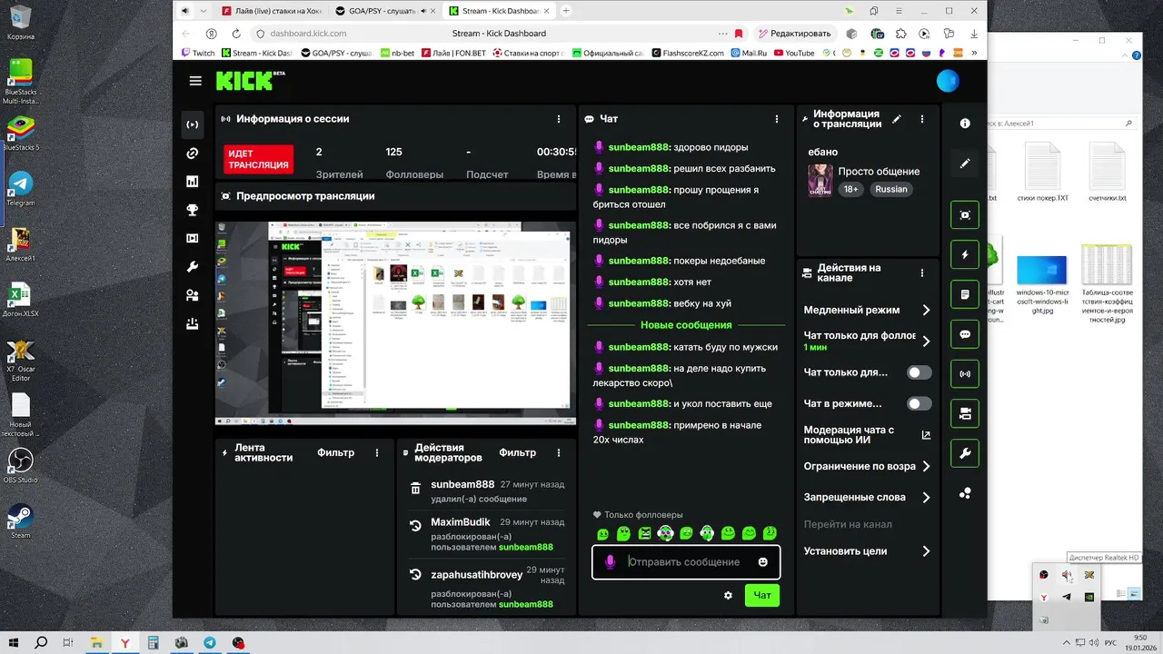Open the chat settings gear icon
The image size is (1163, 654).
click(728, 596)
